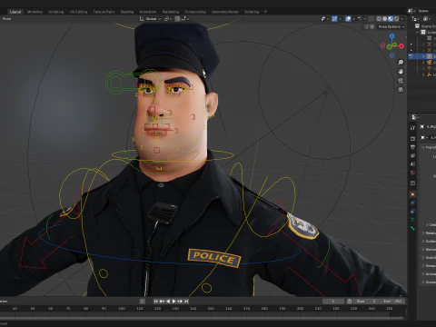
Task: Click frame 100 on the timeline ruler
Action: (122, 309)
